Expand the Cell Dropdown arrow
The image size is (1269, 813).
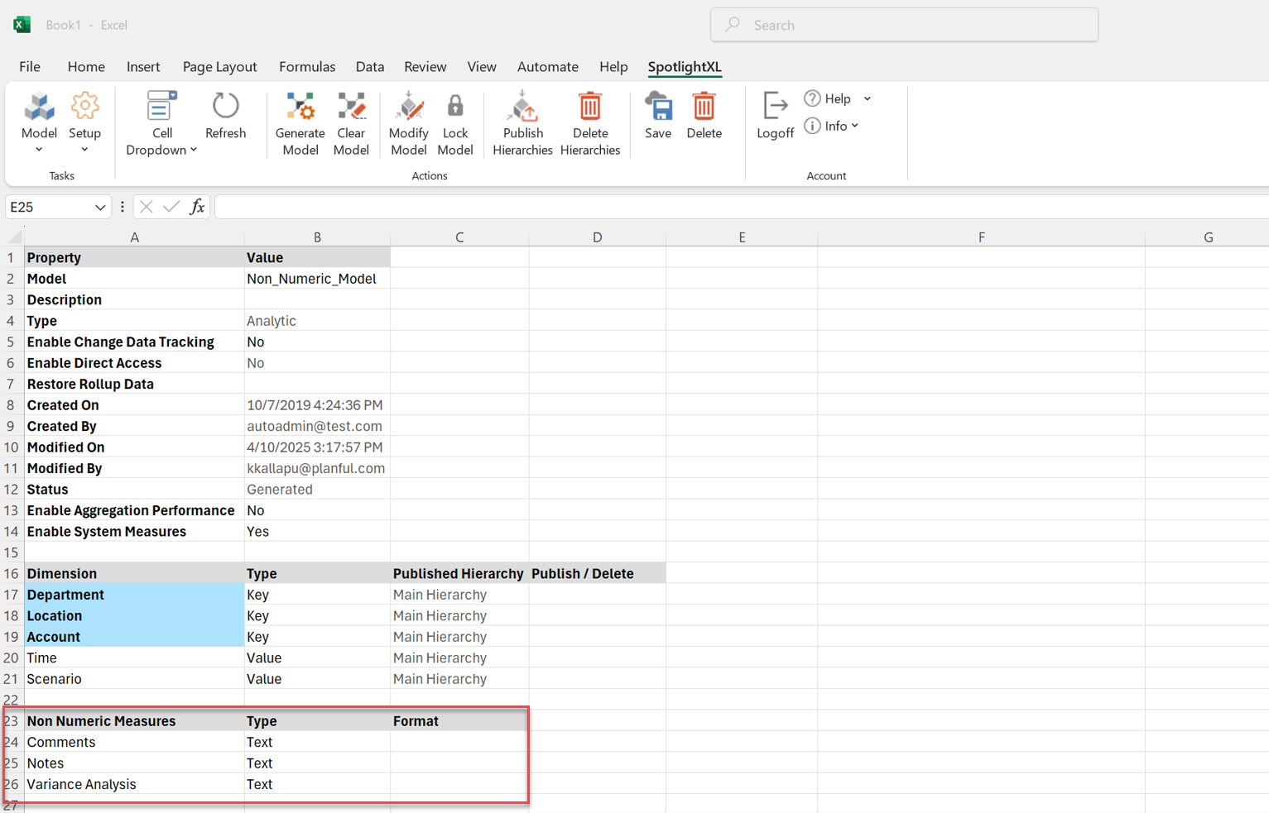[x=194, y=150]
